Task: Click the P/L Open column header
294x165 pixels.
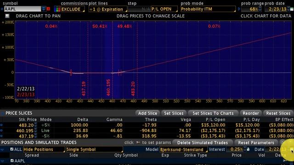Action: coord(215,120)
